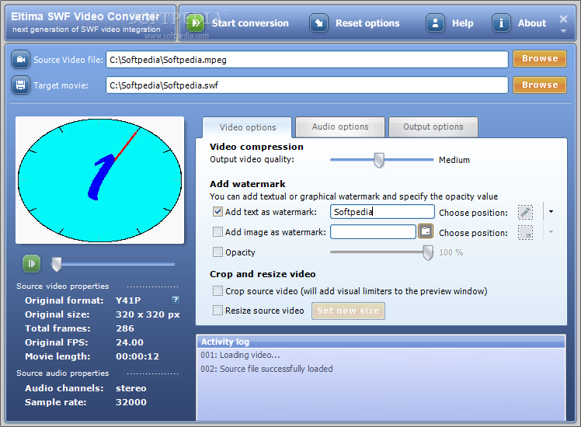Uncheck Add text as watermark
Screen dimensions: 581x427
pos(217,211)
